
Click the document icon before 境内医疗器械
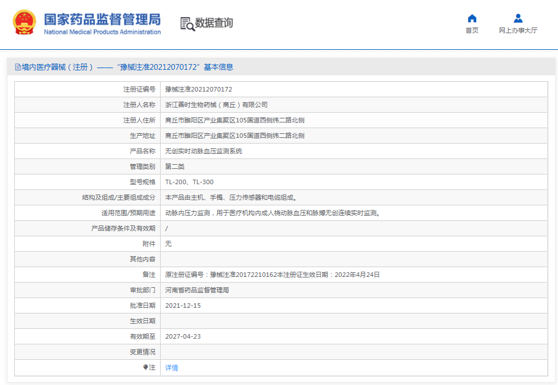18,67
